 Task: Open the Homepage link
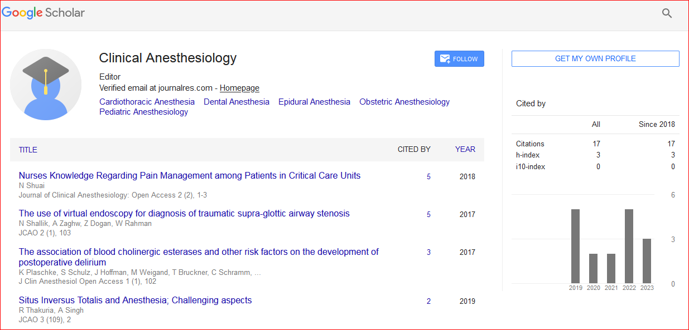click(x=239, y=88)
